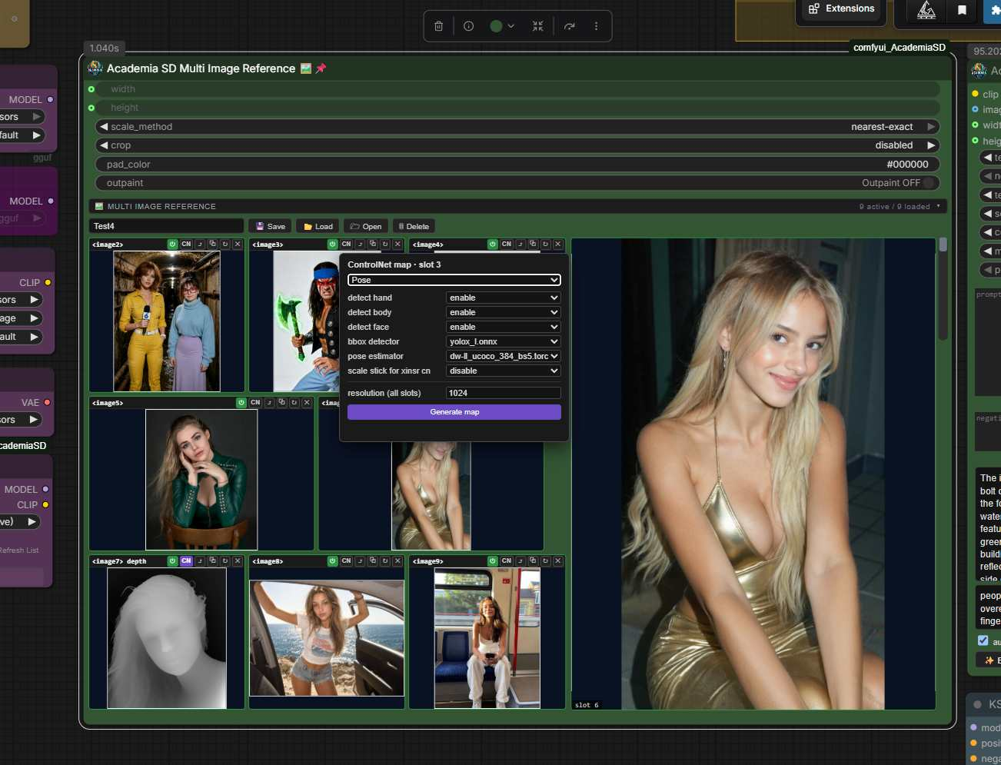Click the preview pane vertical scrollbar
This screenshot has height=765, width=1001.
(x=943, y=289)
